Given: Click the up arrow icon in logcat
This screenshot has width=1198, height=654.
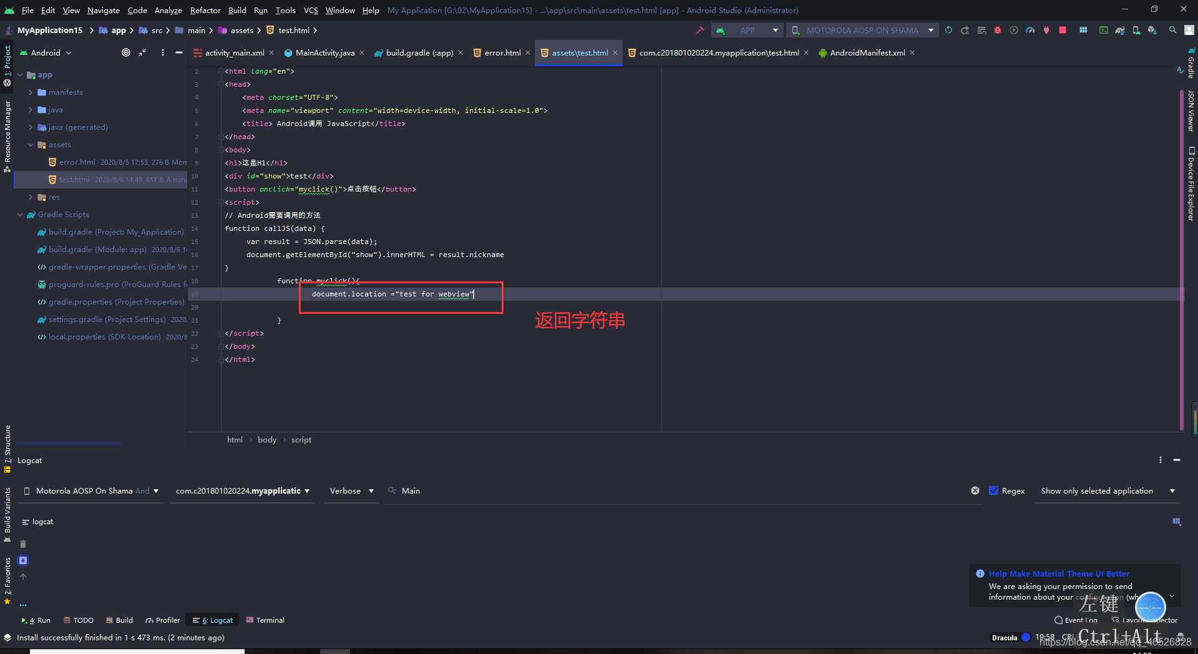Looking at the screenshot, I should pyautogui.click(x=23, y=577).
